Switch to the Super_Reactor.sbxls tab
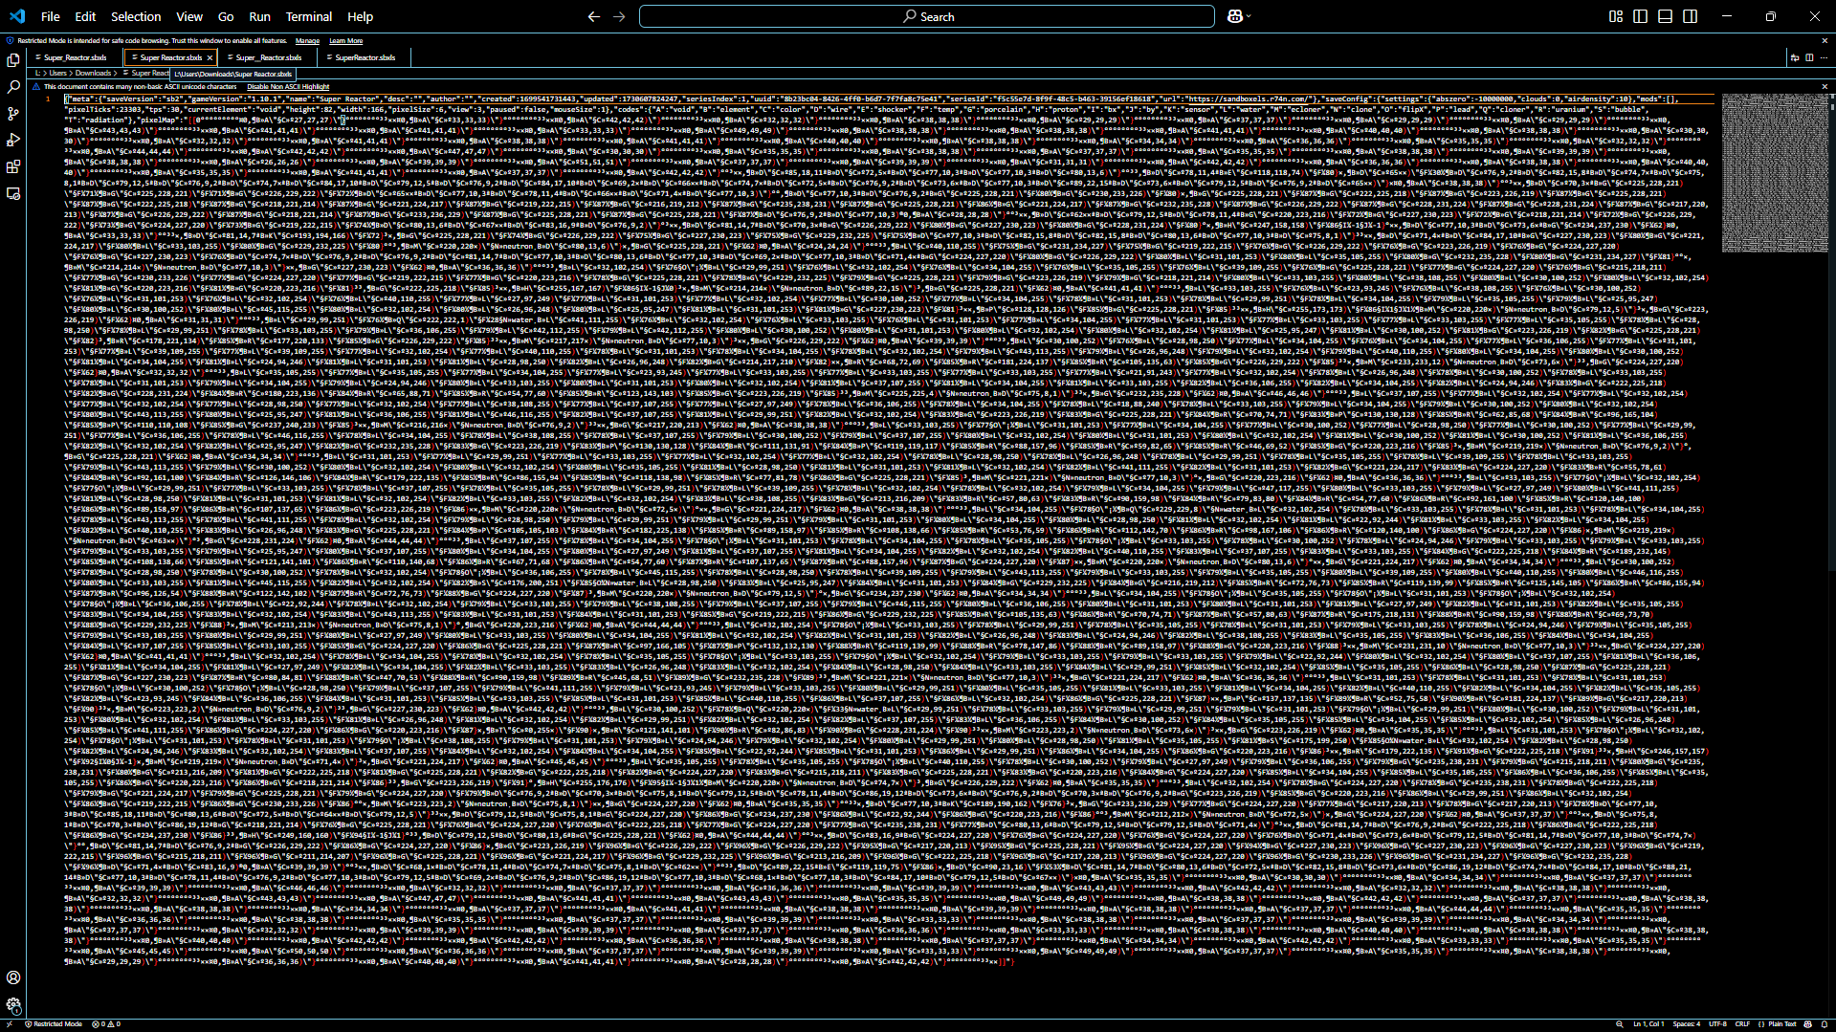 (x=76, y=58)
